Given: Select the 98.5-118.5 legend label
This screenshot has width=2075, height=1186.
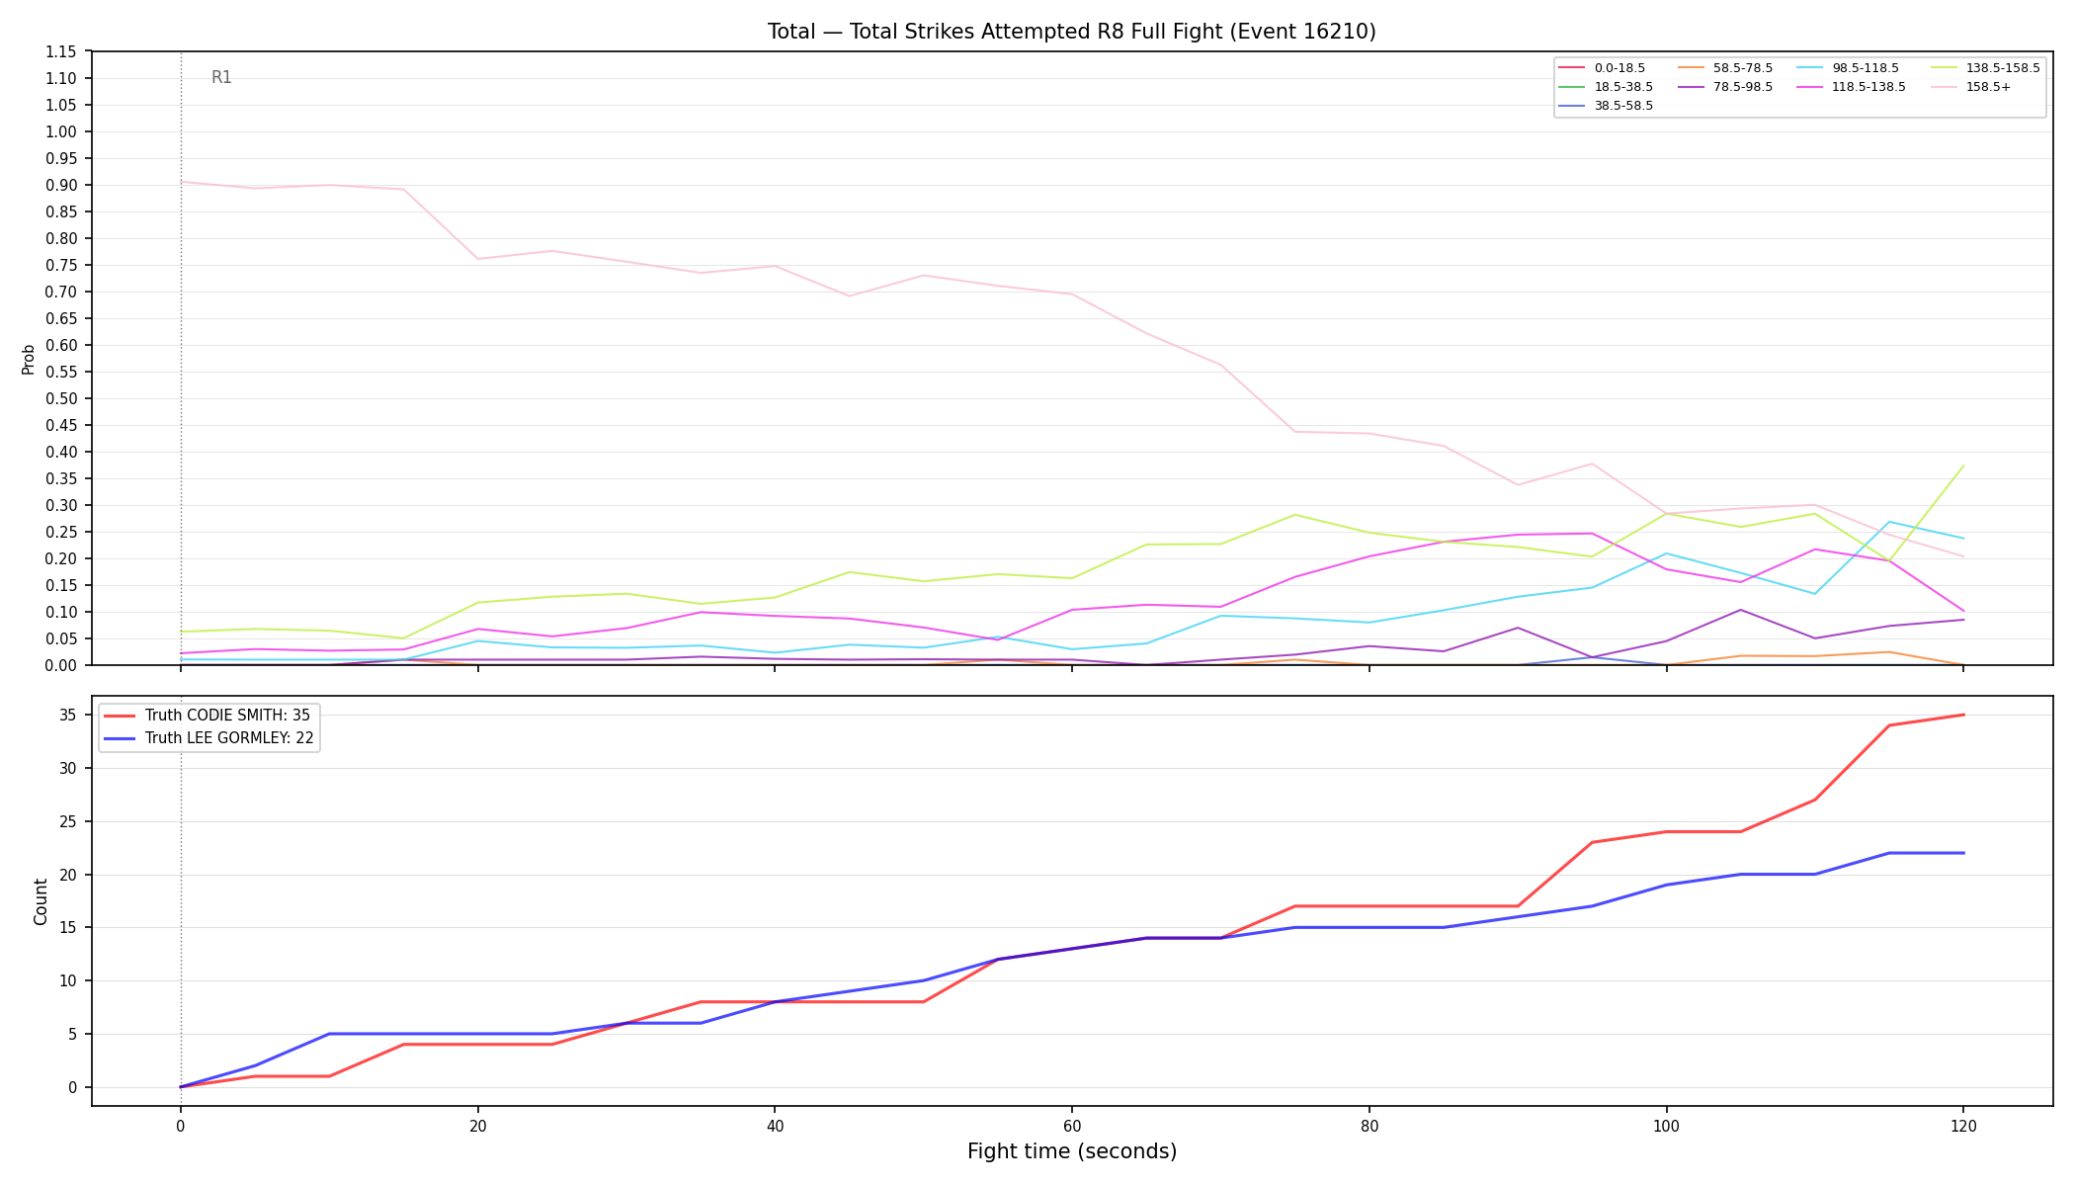Looking at the screenshot, I should click(x=1866, y=68).
